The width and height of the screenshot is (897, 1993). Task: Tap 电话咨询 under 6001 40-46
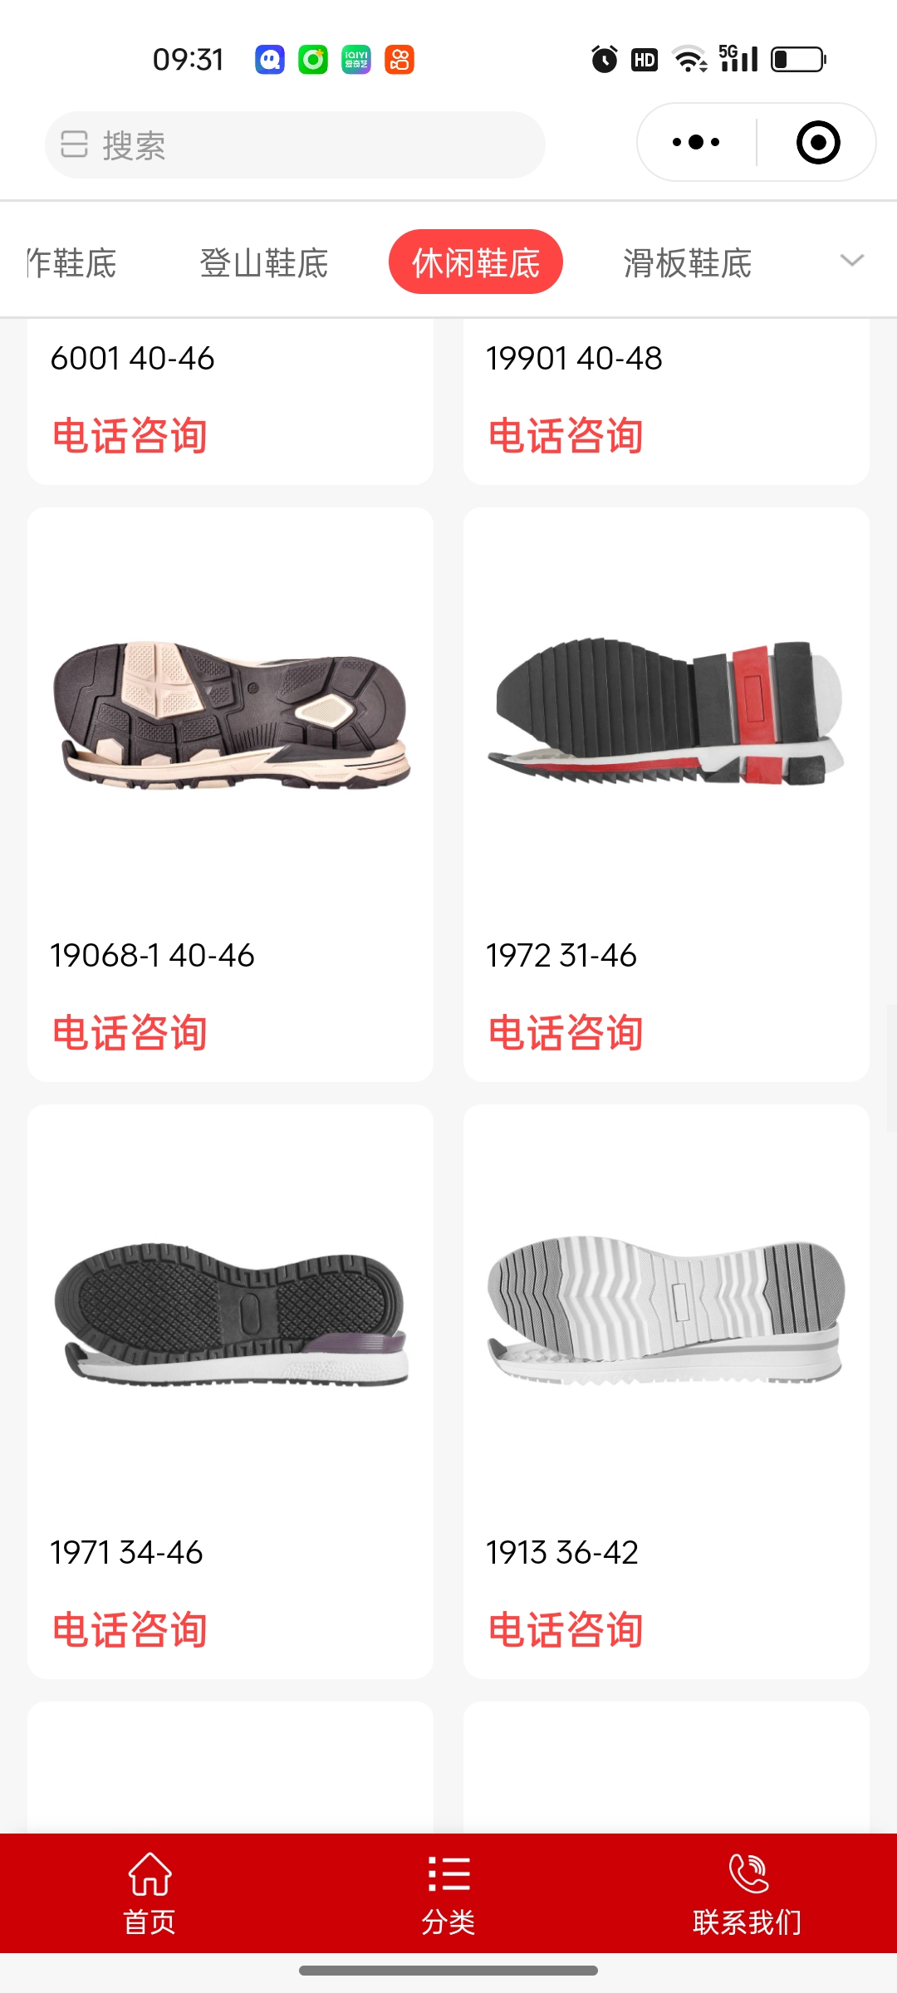(x=130, y=436)
